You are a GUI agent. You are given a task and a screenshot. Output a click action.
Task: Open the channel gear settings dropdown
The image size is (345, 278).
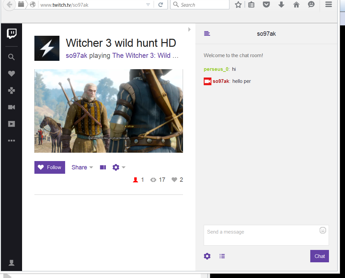(119, 167)
